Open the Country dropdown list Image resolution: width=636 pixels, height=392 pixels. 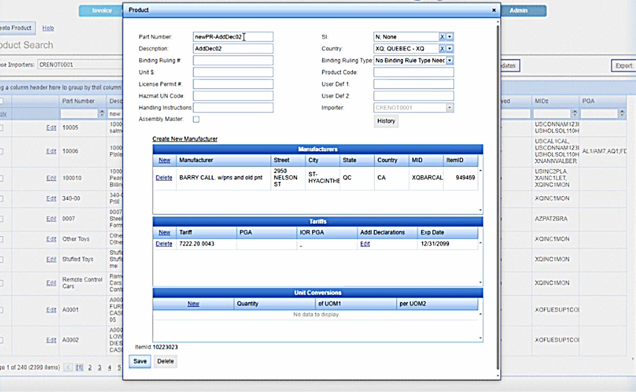pyautogui.click(x=450, y=49)
